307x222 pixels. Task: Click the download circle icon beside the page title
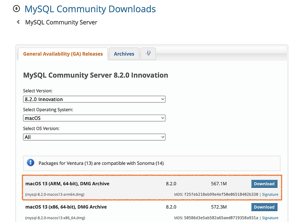point(17,9)
